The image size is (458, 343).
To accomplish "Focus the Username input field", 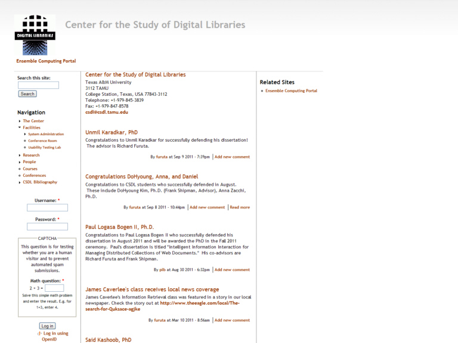I will point(47,208).
